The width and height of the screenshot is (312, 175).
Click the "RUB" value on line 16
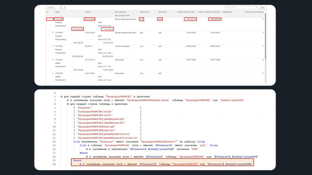click(x=195, y=149)
